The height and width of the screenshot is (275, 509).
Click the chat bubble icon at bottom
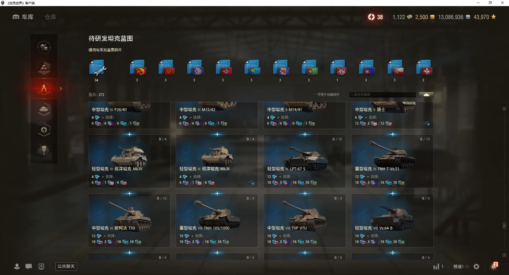[x=29, y=267]
